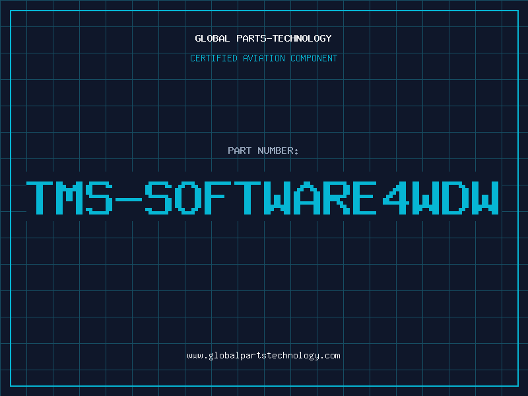The image size is (528, 396).
Task: Click the word PART in the label
Action: point(240,150)
